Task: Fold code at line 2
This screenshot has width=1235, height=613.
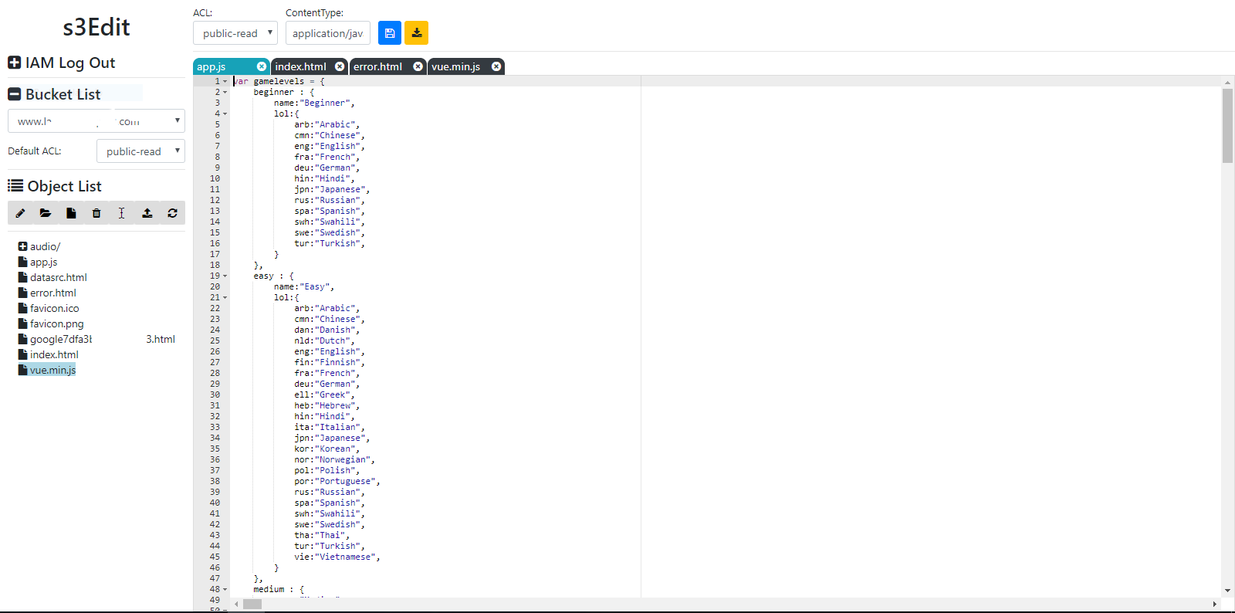Action: tap(225, 92)
